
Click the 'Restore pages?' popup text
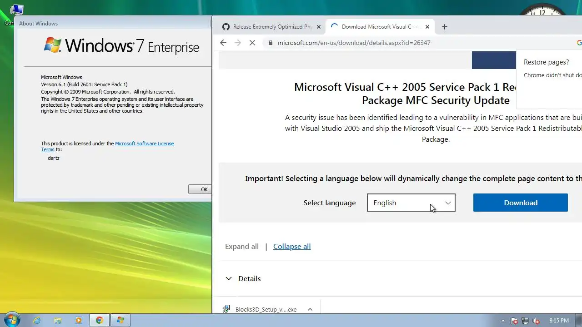click(546, 62)
